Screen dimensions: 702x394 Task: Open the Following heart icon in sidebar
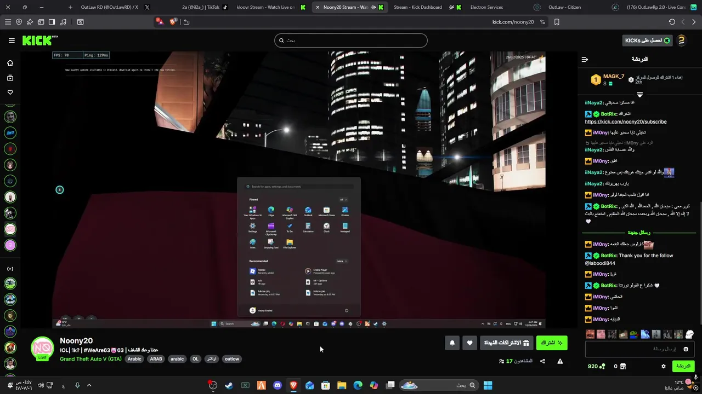(x=10, y=92)
